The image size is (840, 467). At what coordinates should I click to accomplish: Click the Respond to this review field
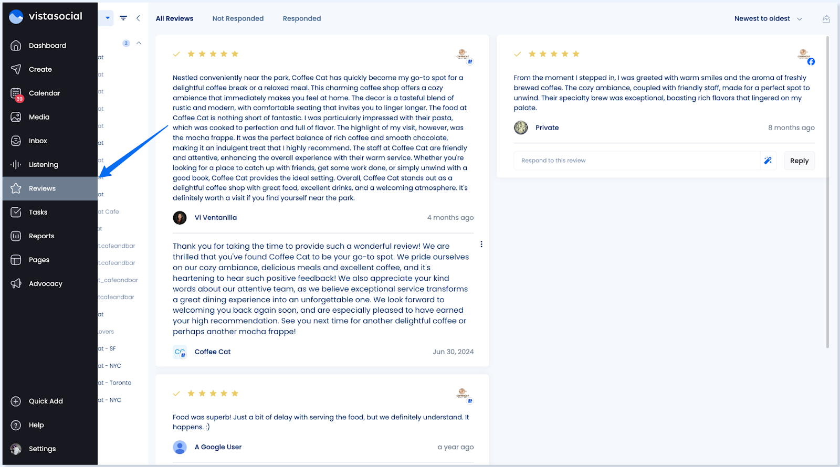coord(636,161)
